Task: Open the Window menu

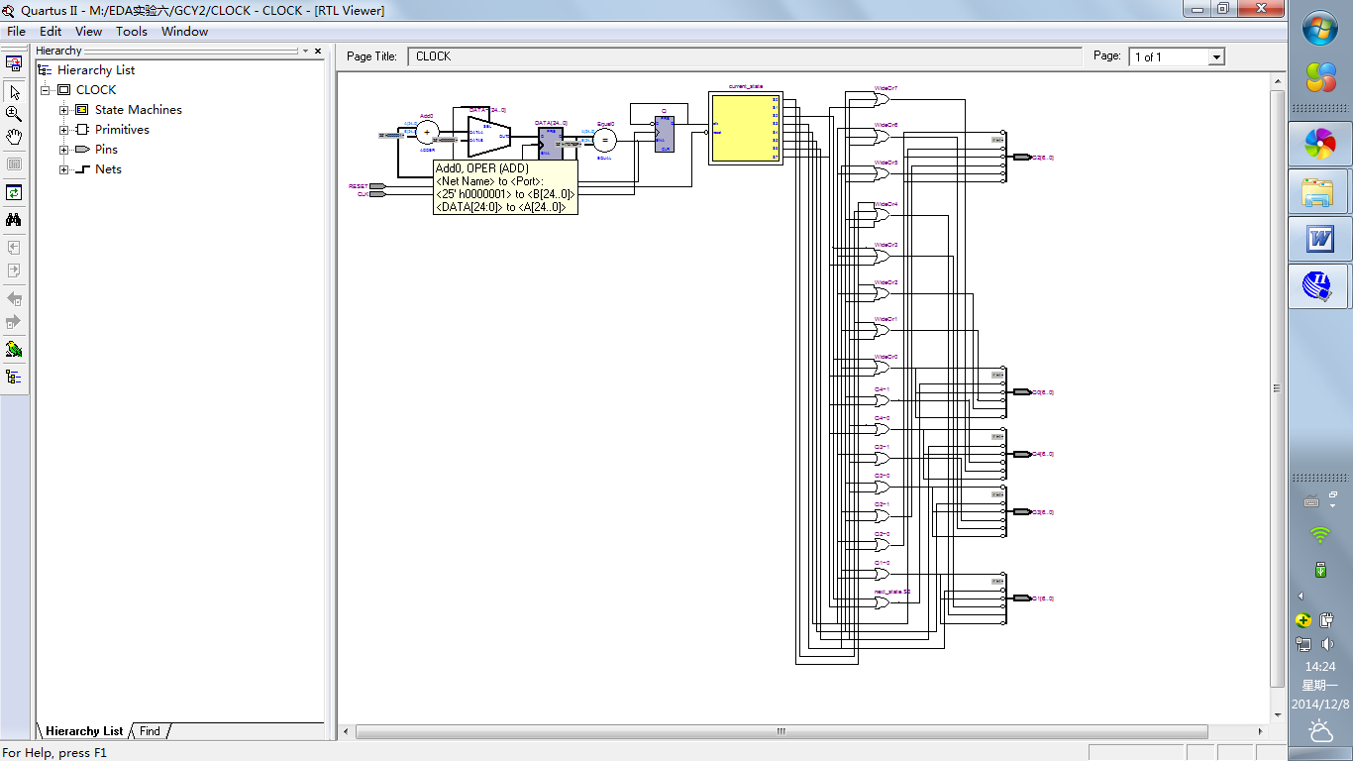Action: [185, 32]
